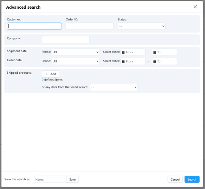Close the Advanced search dialog with X
Screen dimensions: 205x189
(x=195, y=7)
